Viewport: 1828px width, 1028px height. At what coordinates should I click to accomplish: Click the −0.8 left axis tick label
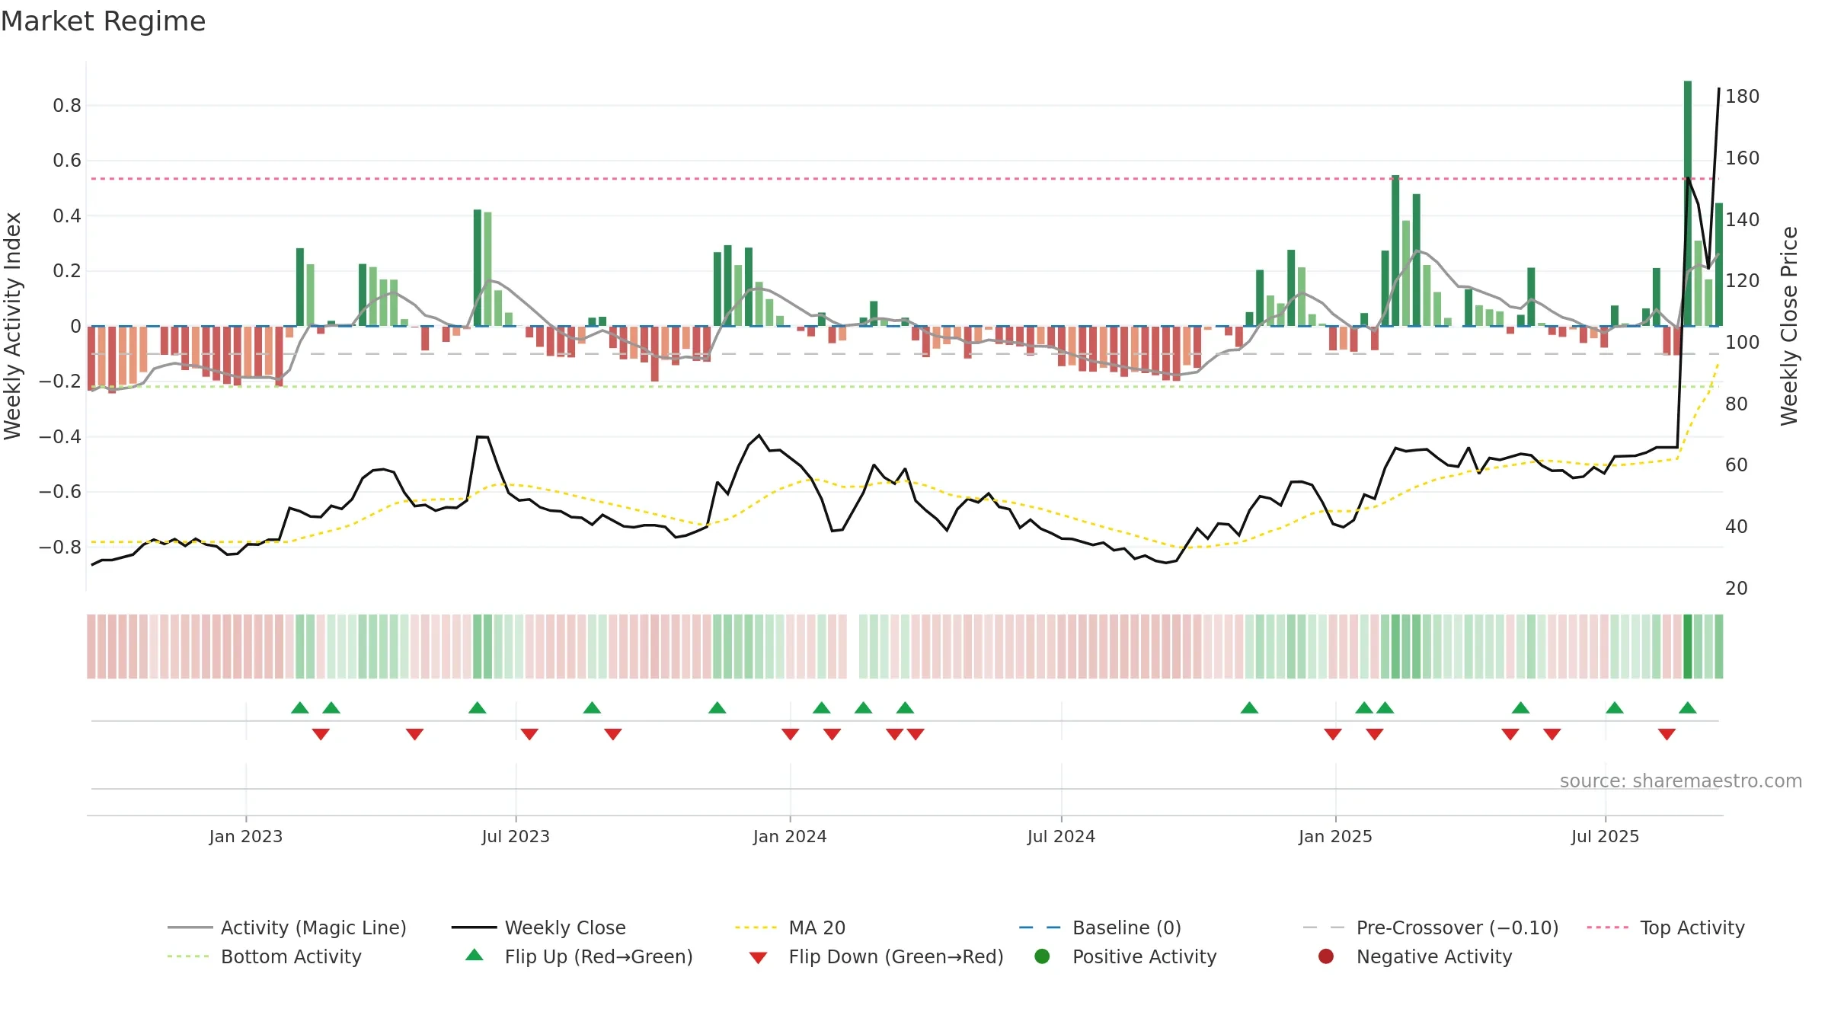(x=59, y=547)
